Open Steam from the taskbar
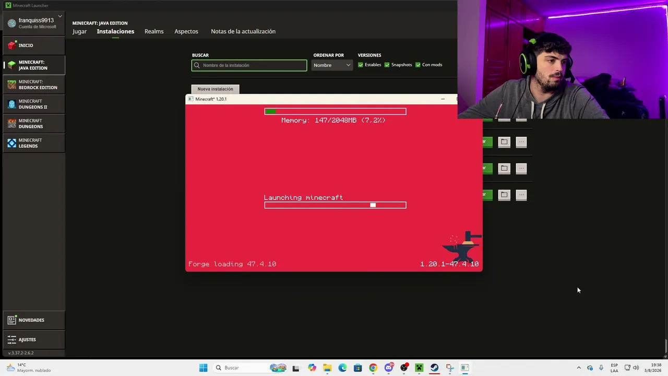 434,368
